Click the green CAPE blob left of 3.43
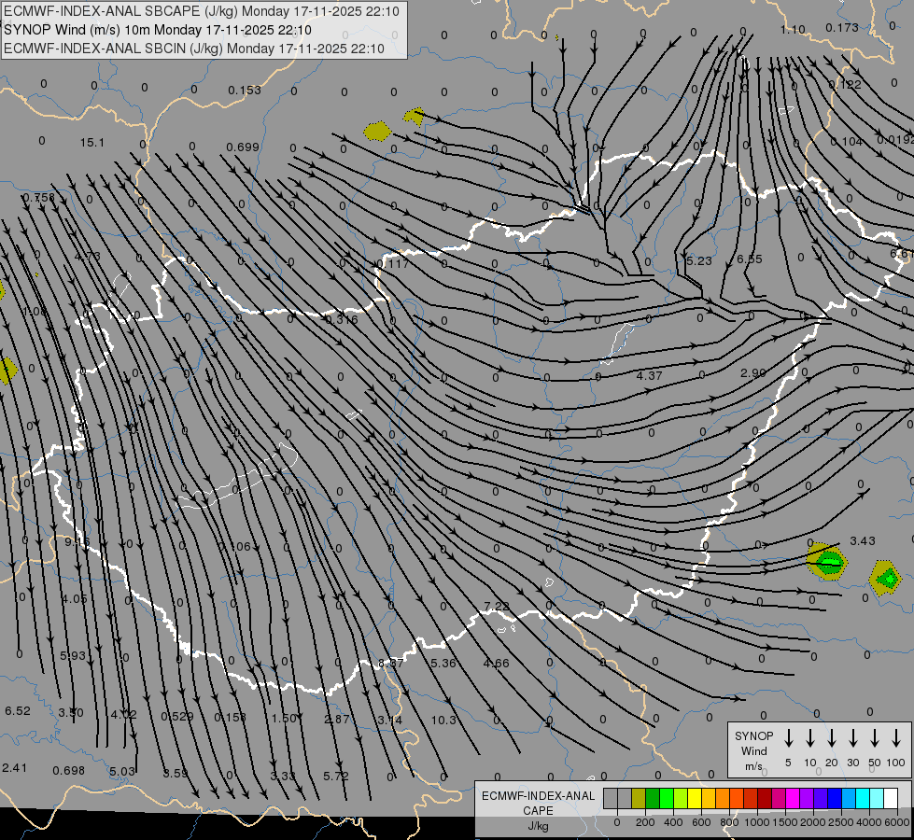This screenshot has width=914, height=840. [x=826, y=561]
